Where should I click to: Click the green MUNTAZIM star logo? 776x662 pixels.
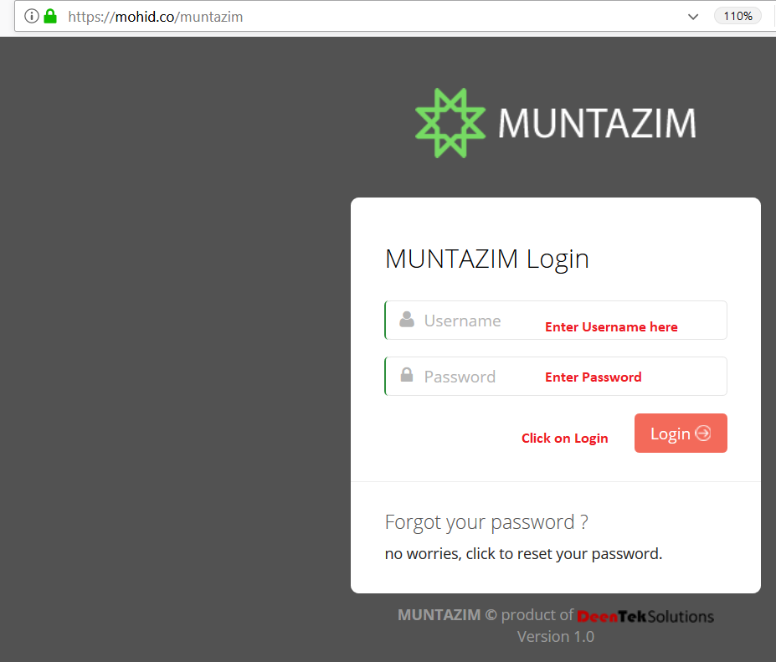450,123
